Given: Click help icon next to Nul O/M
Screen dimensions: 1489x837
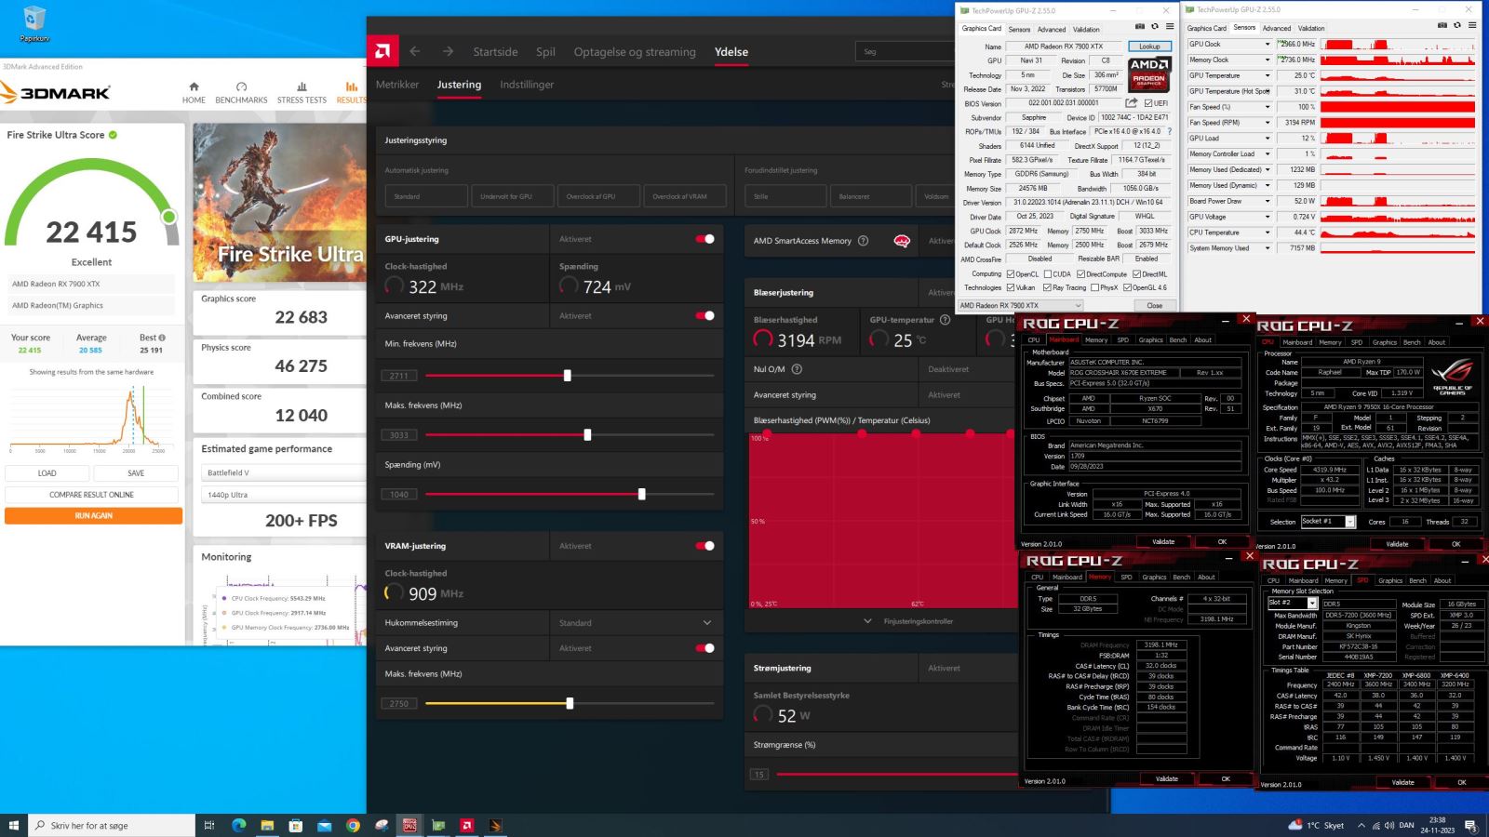Looking at the screenshot, I should click(797, 369).
